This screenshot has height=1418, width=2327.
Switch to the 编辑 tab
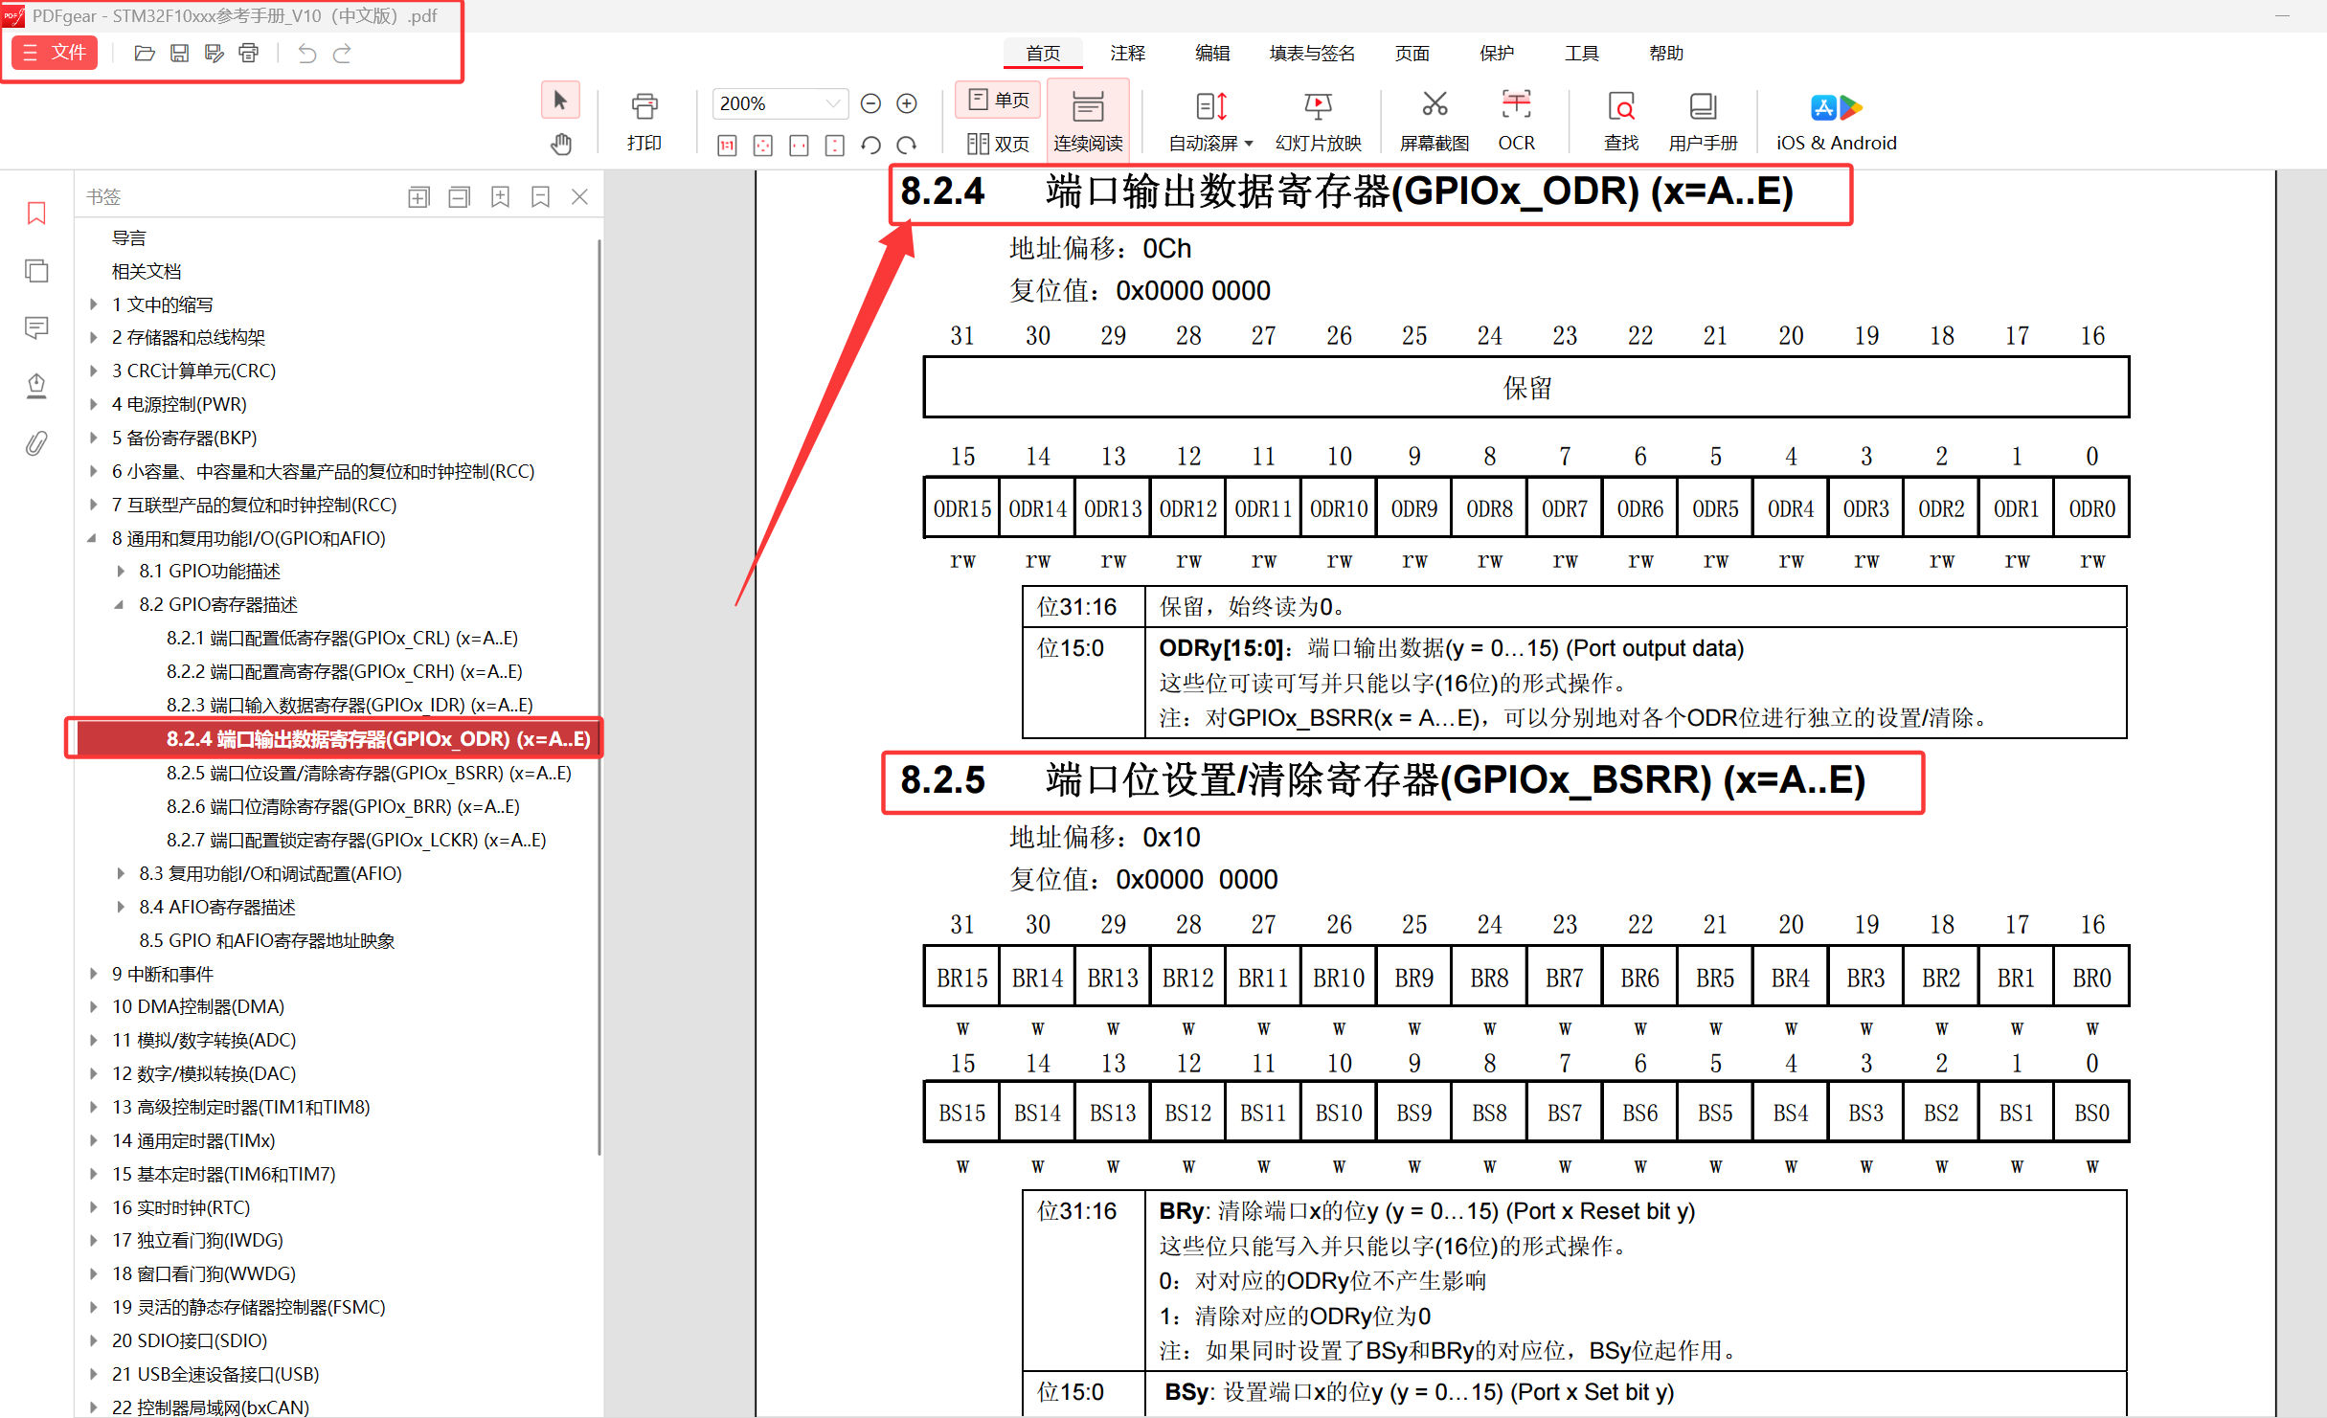point(1212,54)
